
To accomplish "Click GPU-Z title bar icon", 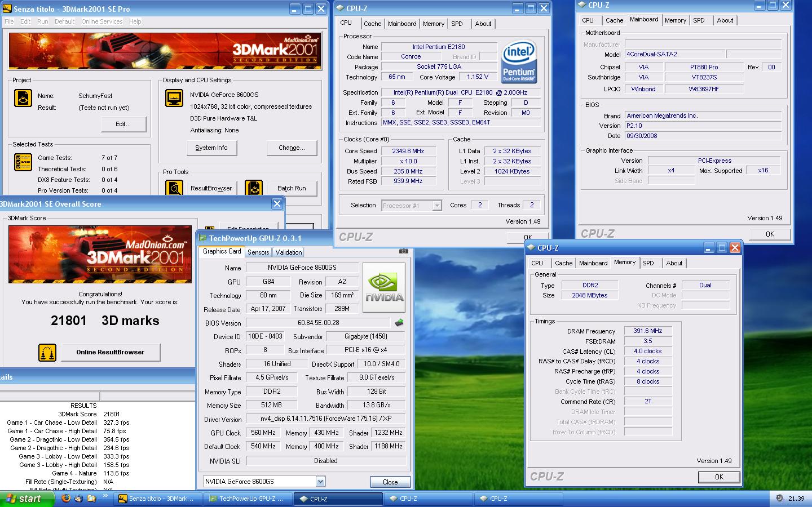I will (202, 238).
